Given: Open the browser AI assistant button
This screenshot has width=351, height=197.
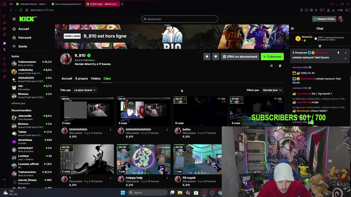Looking at the screenshot, I should point(340,10).
